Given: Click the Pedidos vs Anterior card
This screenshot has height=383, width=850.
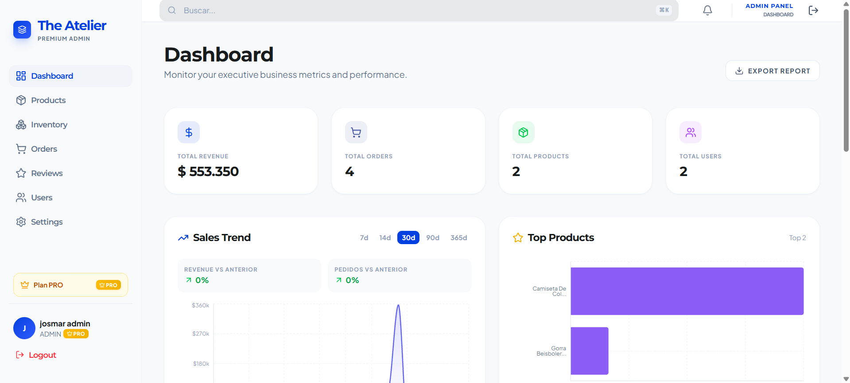Looking at the screenshot, I should (x=400, y=275).
